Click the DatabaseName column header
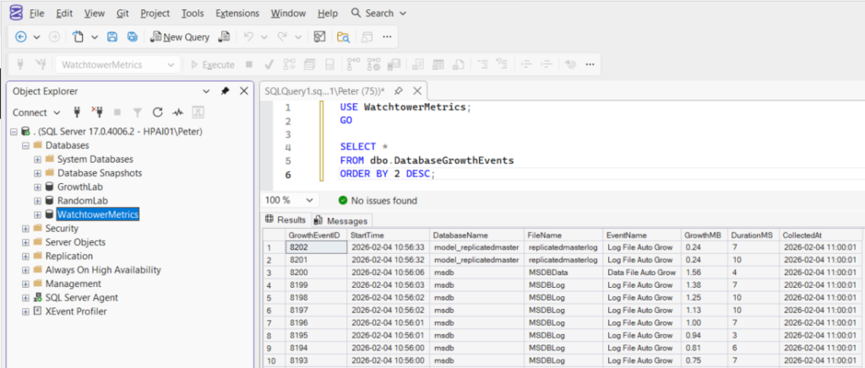Screen dimensions: 865x368 point(476,235)
